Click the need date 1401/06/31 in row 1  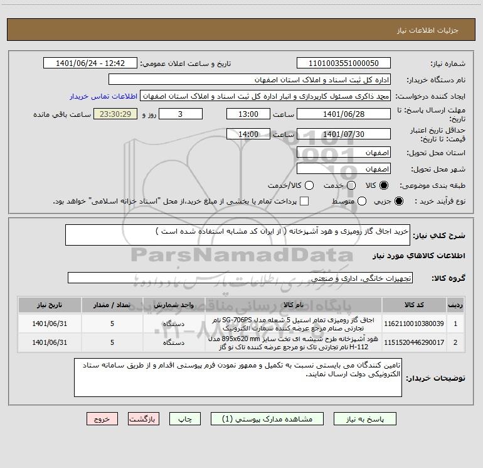(50, 324)
